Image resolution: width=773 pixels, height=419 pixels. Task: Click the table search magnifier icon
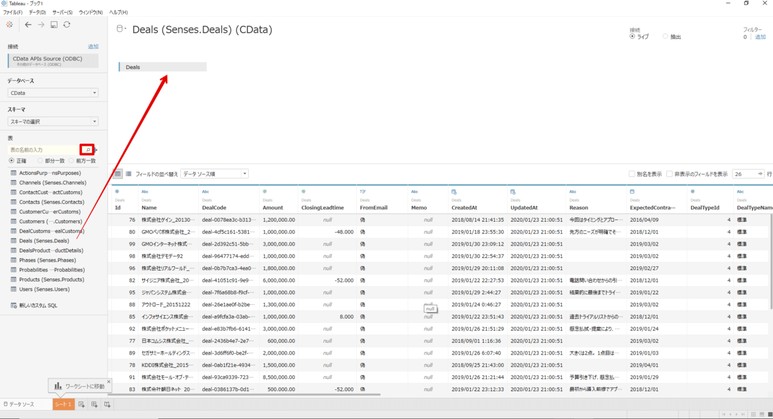88,150
